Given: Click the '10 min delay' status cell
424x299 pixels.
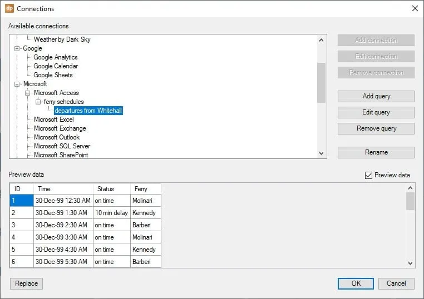Looking at the screenshot, I should pyautogui.click(x=112, y=213).
